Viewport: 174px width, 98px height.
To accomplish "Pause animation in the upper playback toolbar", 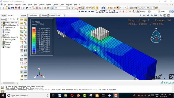I will click(x=79, y=11).
